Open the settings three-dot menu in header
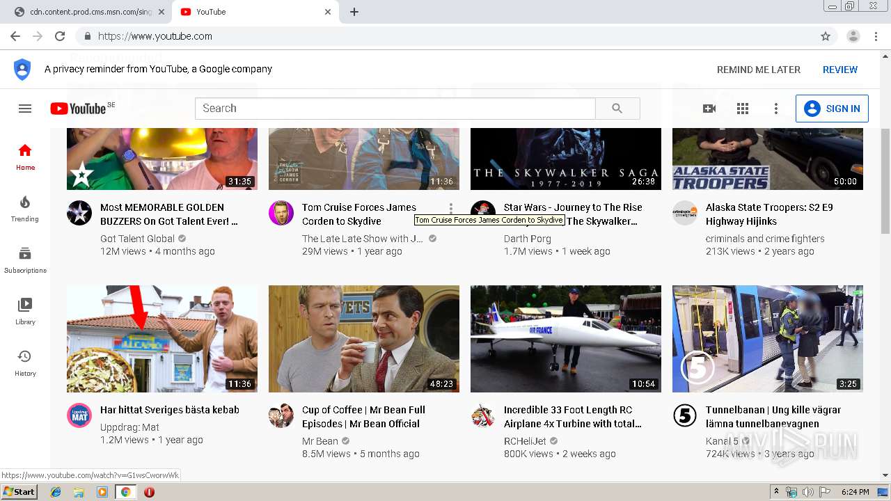 click(776, 109)
